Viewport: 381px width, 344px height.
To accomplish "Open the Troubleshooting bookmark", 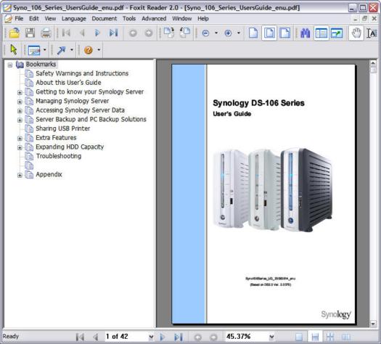I will (x=59, y=156).
